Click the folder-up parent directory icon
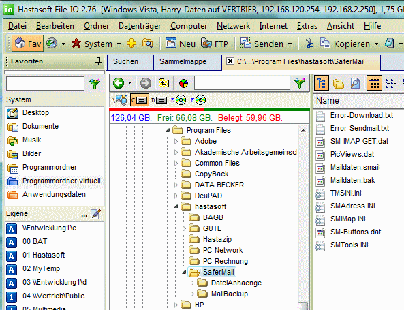This screenshot has height=310, width=404. tap(164, 83)
